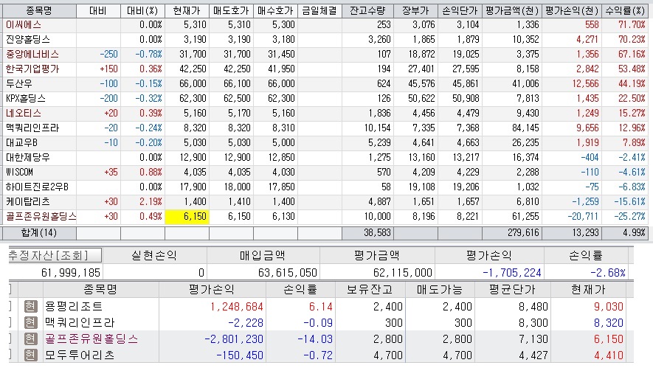Select the 두산우 stock name

[19, 83]
